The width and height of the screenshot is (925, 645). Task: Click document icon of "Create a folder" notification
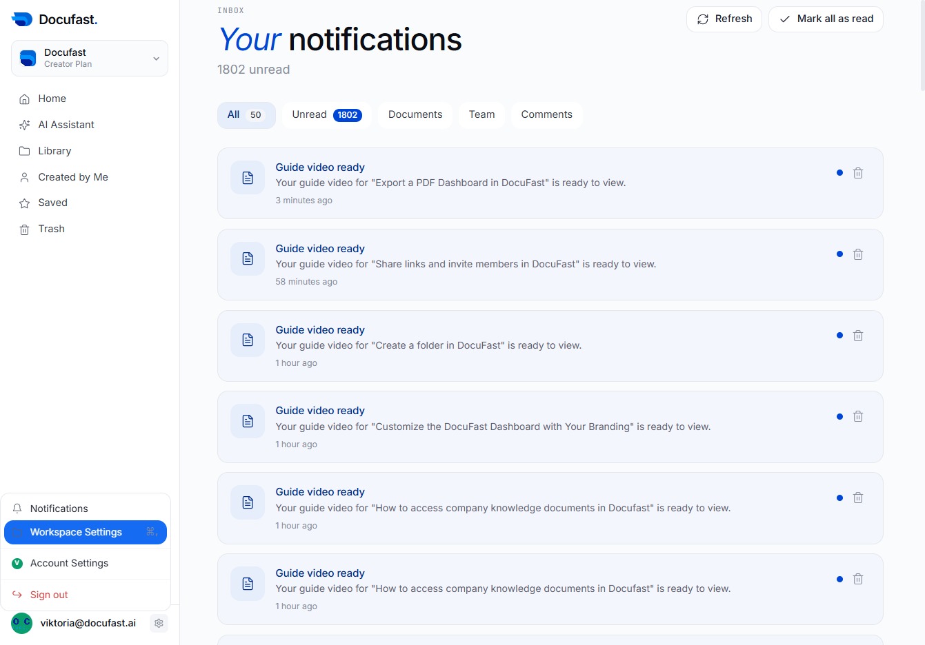point(248,340)
